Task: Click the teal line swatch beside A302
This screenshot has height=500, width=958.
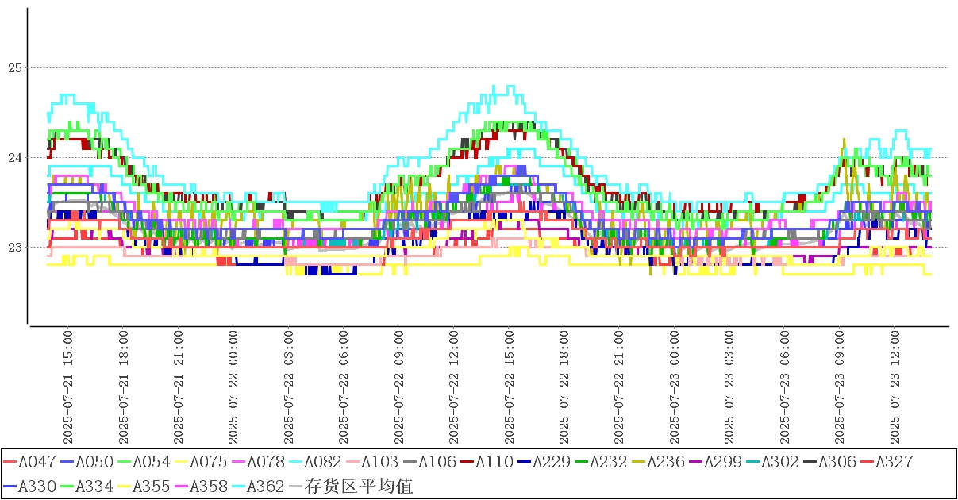Action: coord(753,462)
